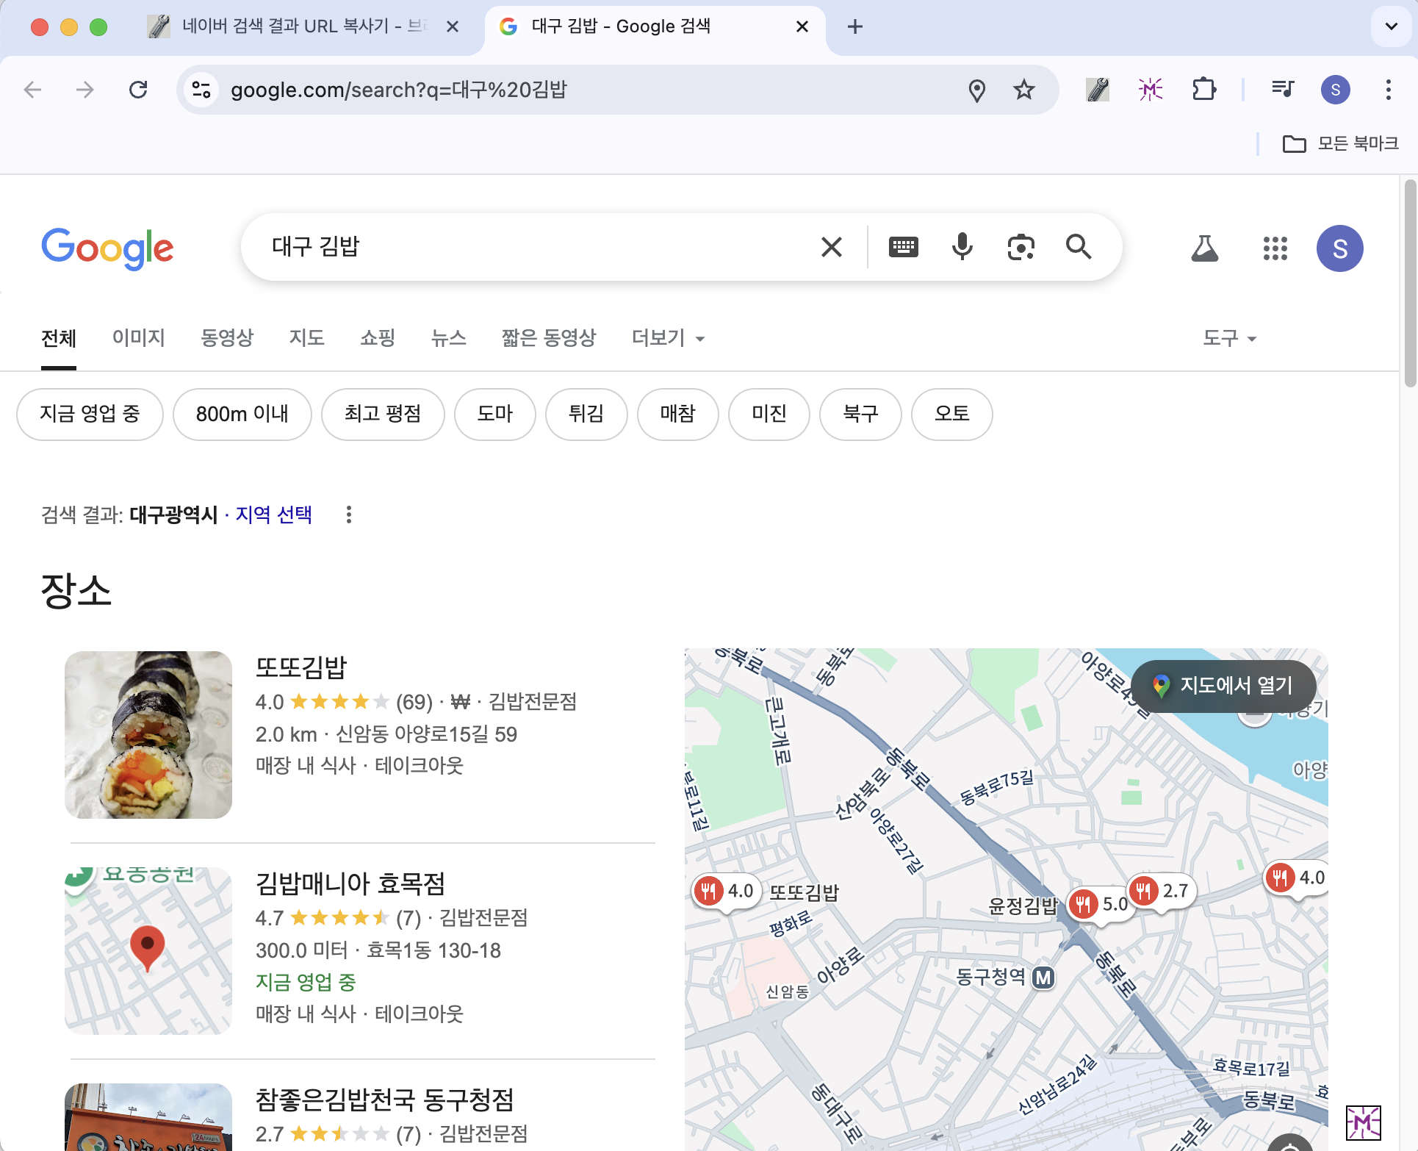
Task: Click the 김밥매니아 map thumbnail
Action: (148, 951)
